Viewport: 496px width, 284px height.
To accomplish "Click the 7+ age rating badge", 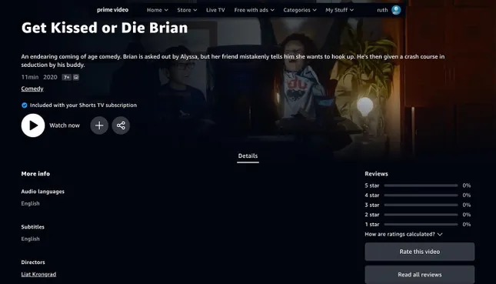I will point(66,77).
